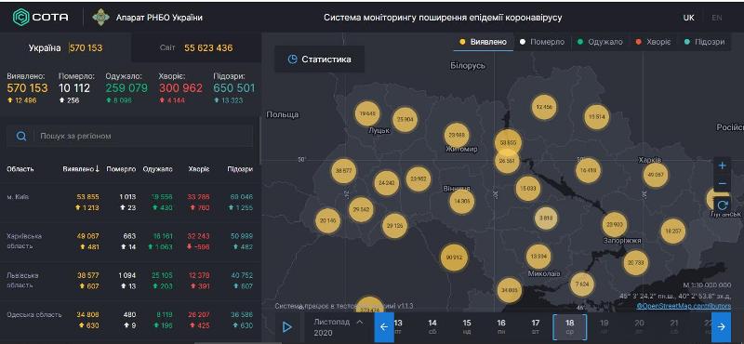The image size is (744, 344).
Task: Toggle the Хворіє map layer
Action: point(653,42)
